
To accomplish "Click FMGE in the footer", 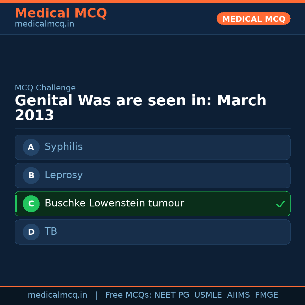I will [x=266, y=295].
